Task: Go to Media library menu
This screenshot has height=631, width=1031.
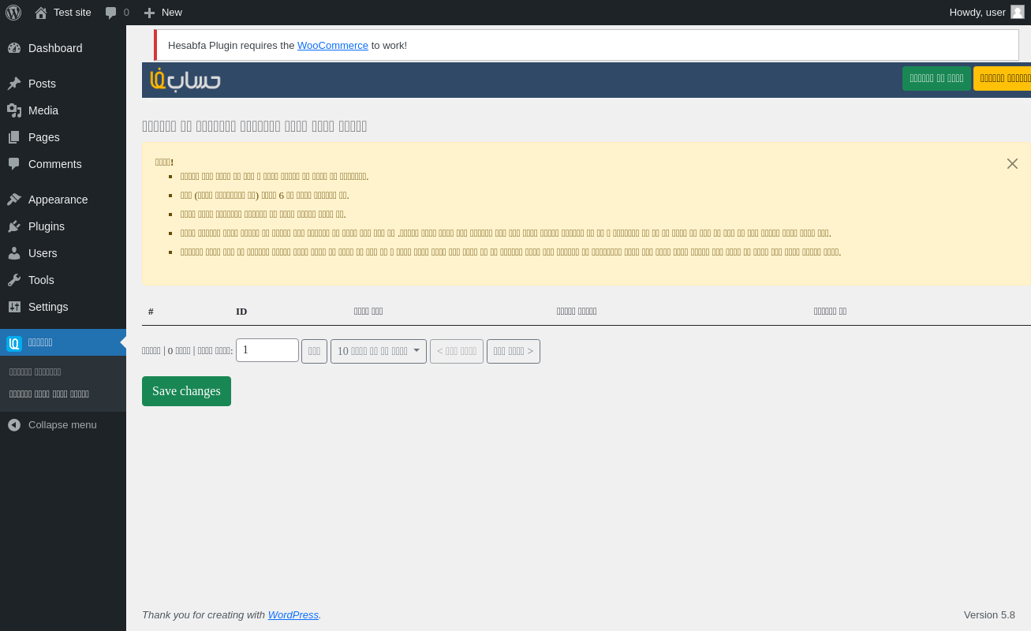Action: [63, 110]
